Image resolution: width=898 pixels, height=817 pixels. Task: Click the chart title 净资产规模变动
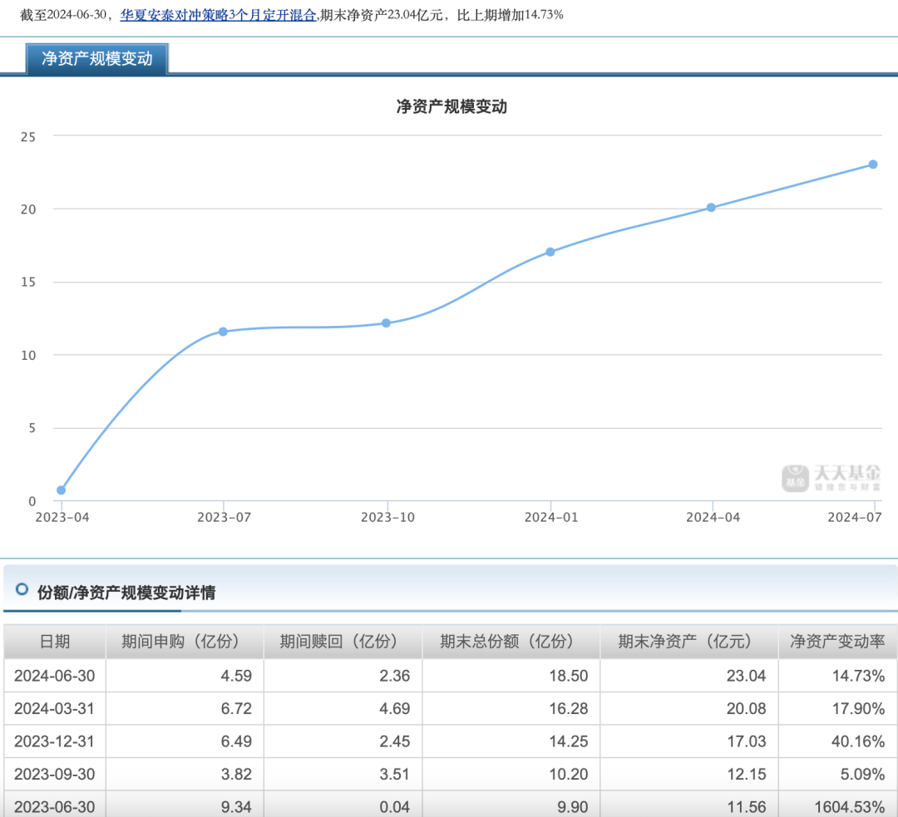(x=451, y=106)
